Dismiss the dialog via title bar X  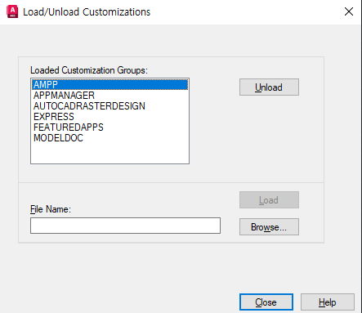point(349,11)
